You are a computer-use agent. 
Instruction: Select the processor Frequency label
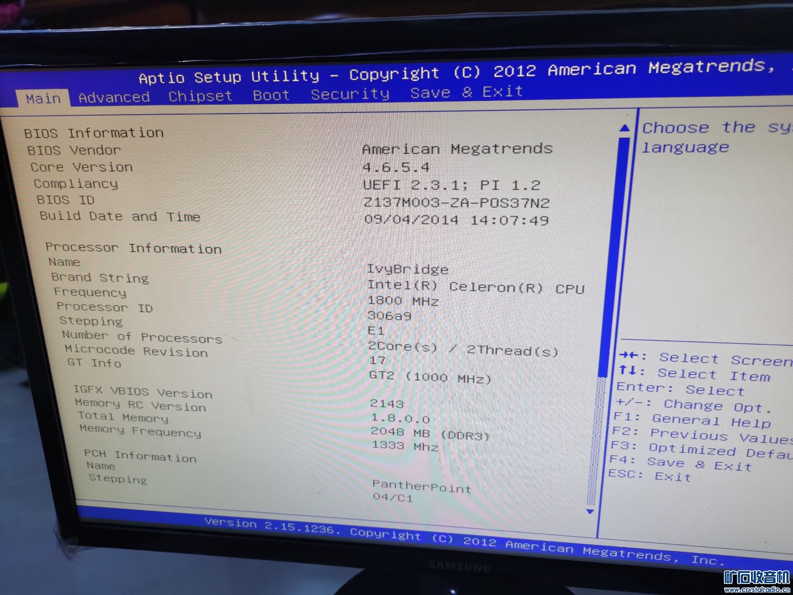point(90,292)
